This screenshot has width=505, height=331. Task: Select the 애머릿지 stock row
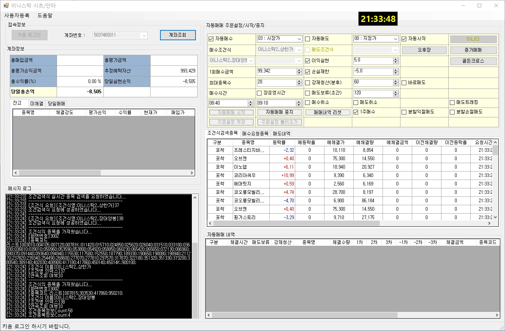tap(350, 184)
